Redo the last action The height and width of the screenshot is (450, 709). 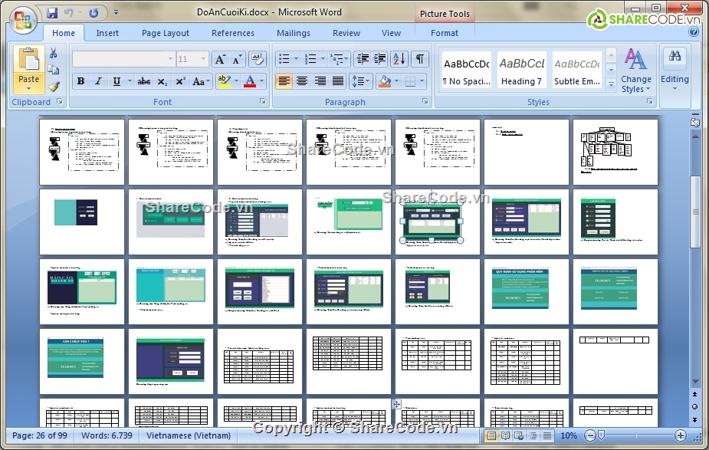(94, 13)
